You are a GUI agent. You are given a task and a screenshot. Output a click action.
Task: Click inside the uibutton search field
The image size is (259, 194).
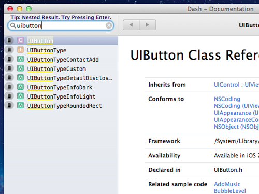61,25
